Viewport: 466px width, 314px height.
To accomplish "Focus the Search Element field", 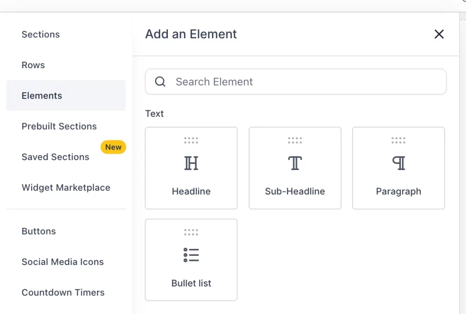I will point(305,82).
